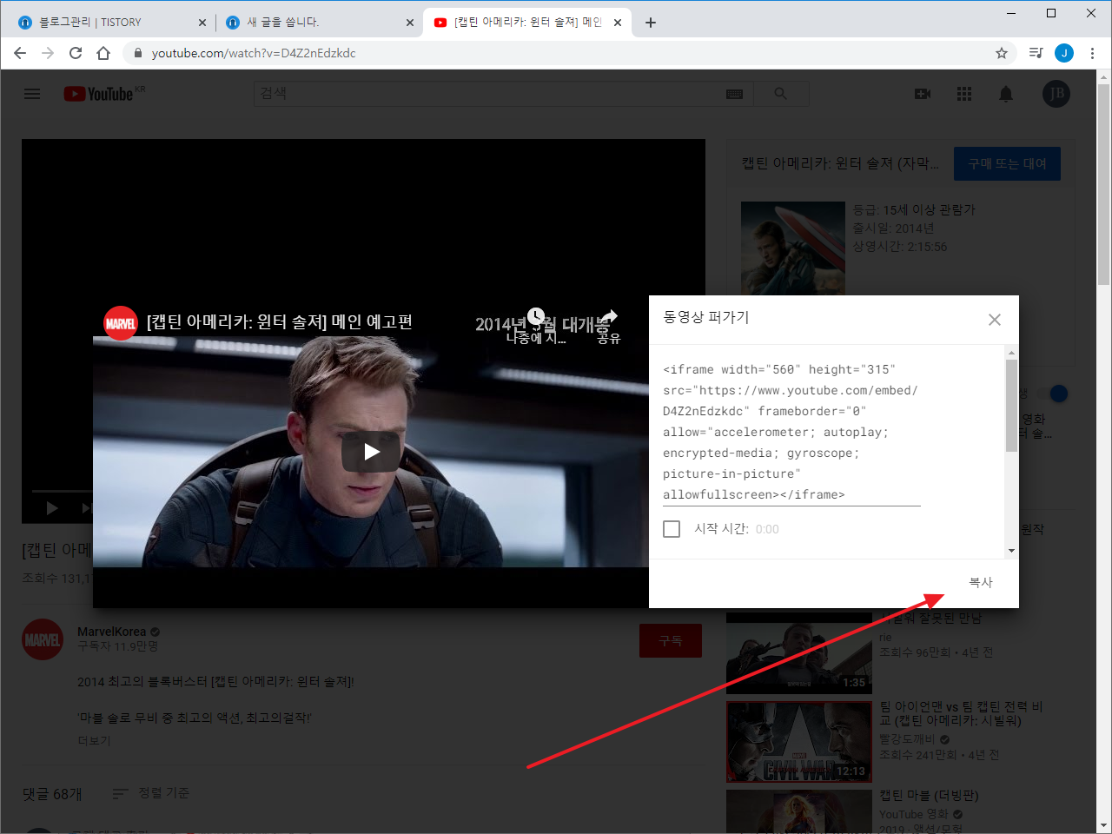Click the 구매 또는 대여 button
Screen dimensions: 1112x834
click(1007, 163)
